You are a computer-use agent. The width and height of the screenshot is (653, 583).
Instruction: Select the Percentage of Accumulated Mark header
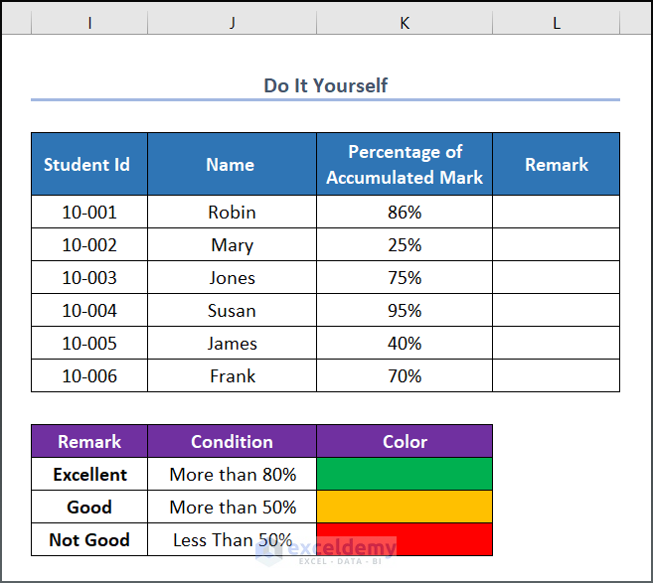[405, 165]
